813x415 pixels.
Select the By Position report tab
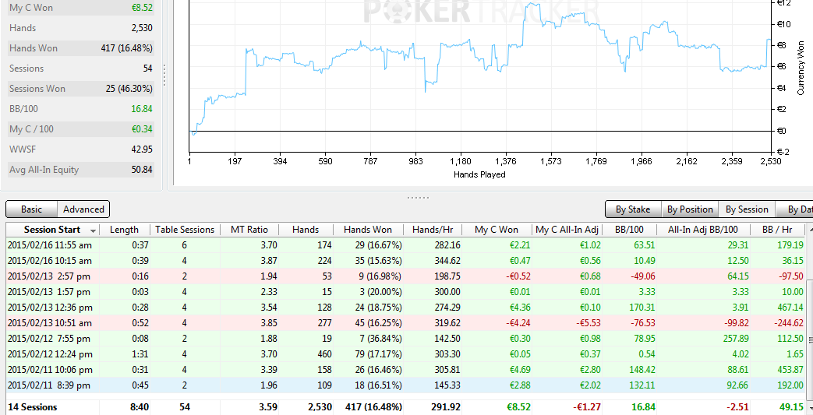(690, 209)
